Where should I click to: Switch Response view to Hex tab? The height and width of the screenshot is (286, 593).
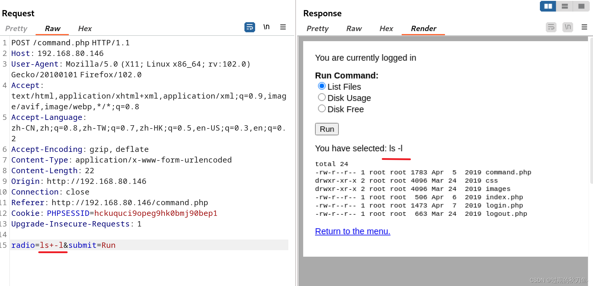click(386, 28)
